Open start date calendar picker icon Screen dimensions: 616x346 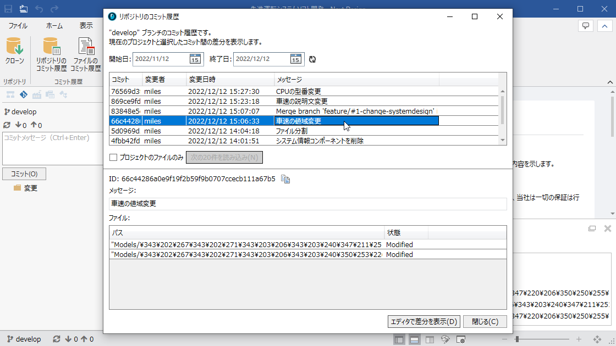click(x=195, y=59)
